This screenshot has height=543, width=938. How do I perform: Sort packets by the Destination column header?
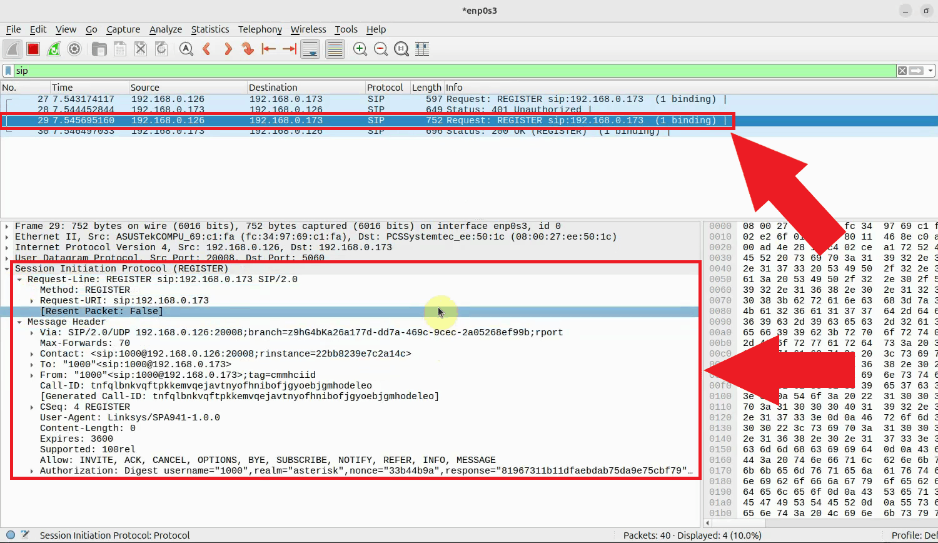pos(306,88)
